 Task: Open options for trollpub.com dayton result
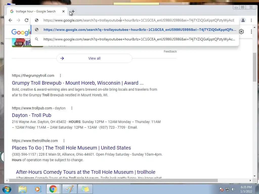tap(72, 108)
